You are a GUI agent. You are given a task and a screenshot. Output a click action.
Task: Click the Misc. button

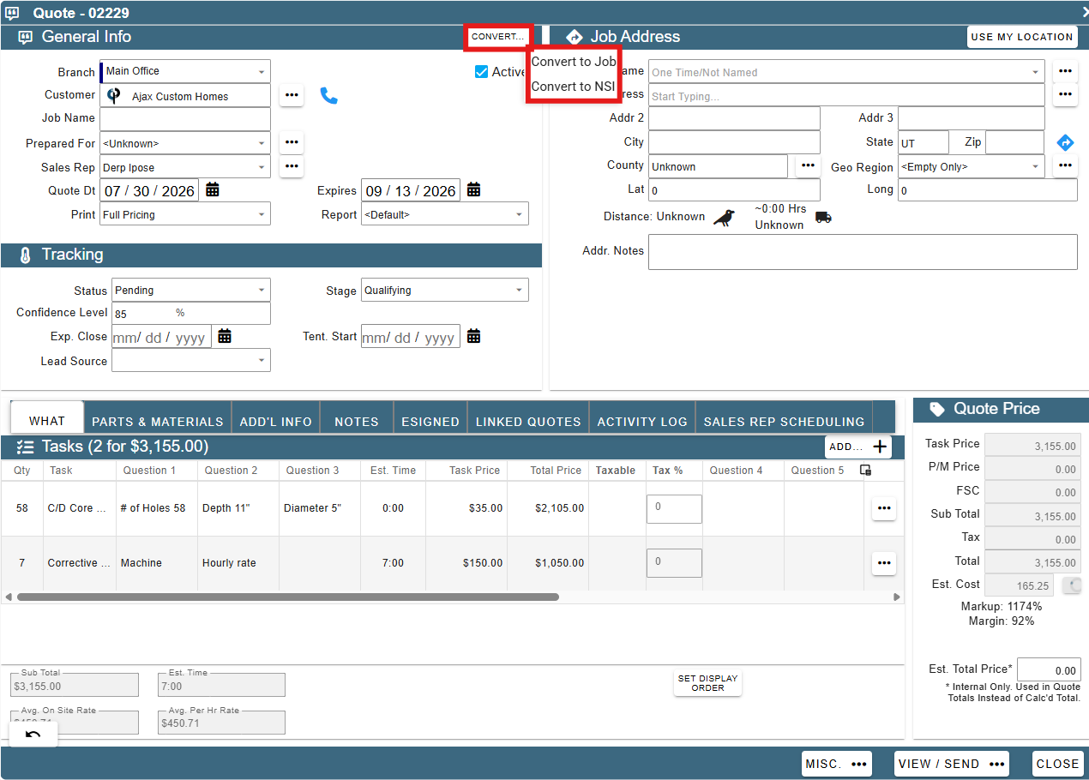(x=837, y=764)
